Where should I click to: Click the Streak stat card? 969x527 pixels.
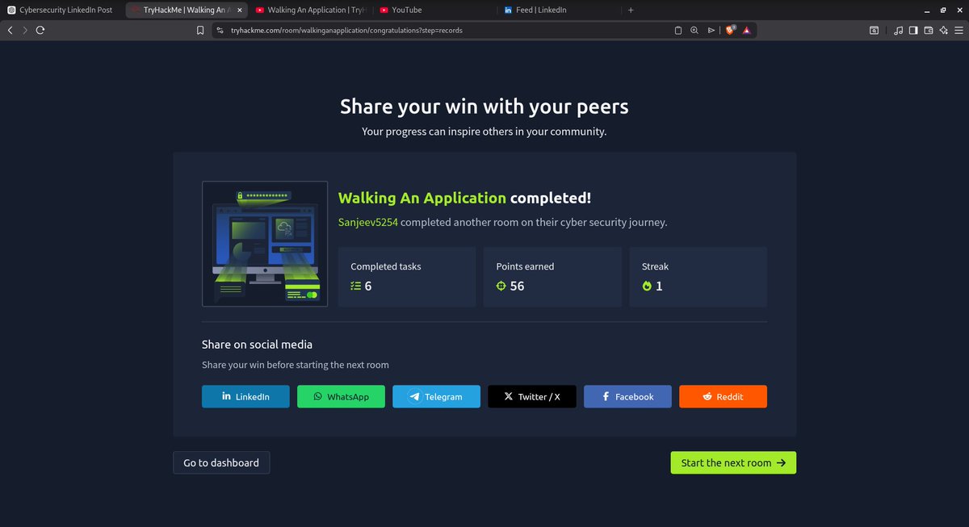pos(698,277)
